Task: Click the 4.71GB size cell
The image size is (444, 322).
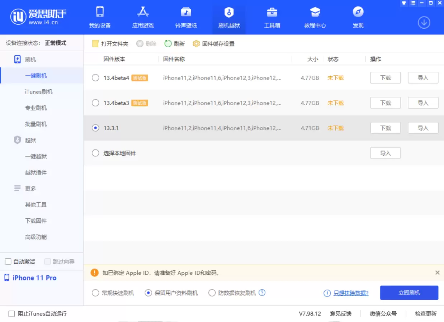Action: pyautogui.click(x=310, y=128)
